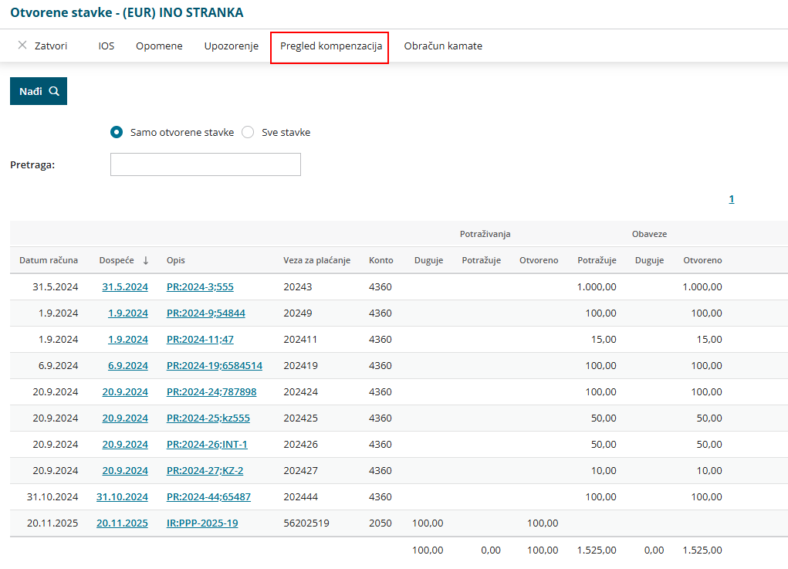Image resolution: width=788 pixels, height=569 pixels.
Task: Click payment reference 202444
Action: pos(300,496)
